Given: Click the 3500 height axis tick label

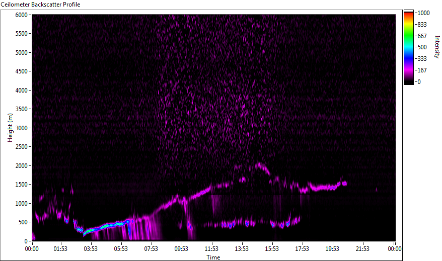Looking at the screenshot, I should click(x=22, y=109).
